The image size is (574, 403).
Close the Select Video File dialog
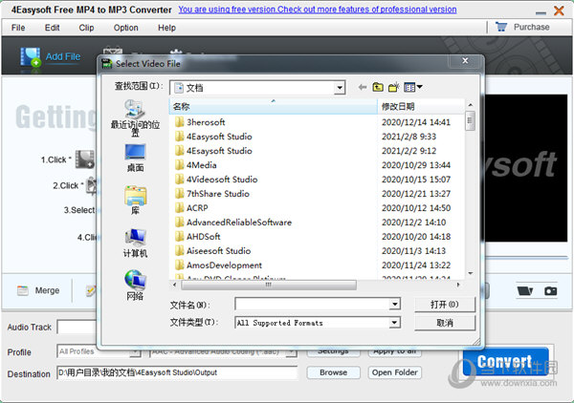(465, 61)
